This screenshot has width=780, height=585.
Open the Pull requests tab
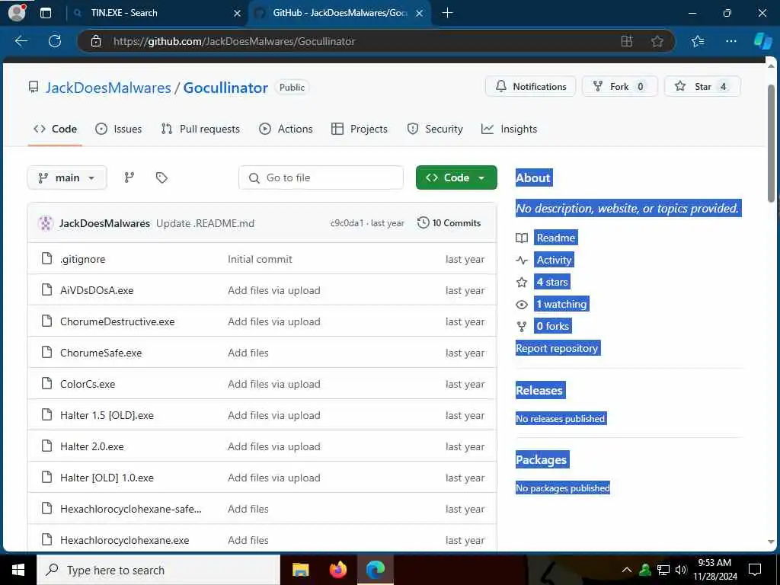(x=200, y=129)
